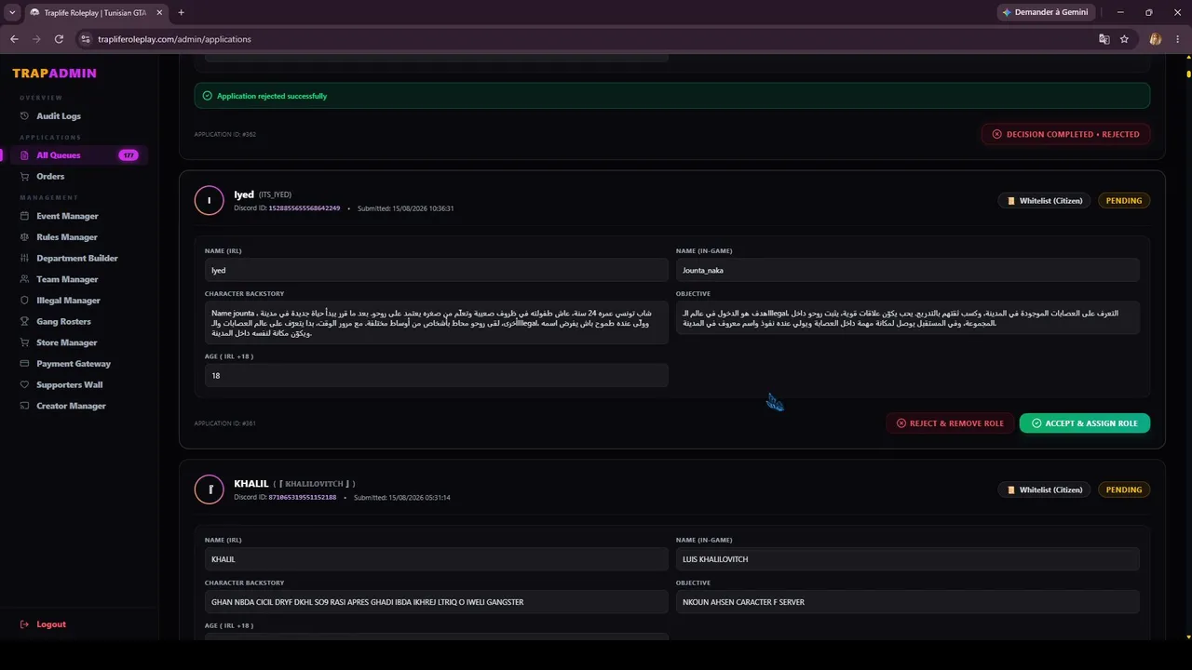Click the PENDING badge on KHALIL's card

tap(1124, 489)
